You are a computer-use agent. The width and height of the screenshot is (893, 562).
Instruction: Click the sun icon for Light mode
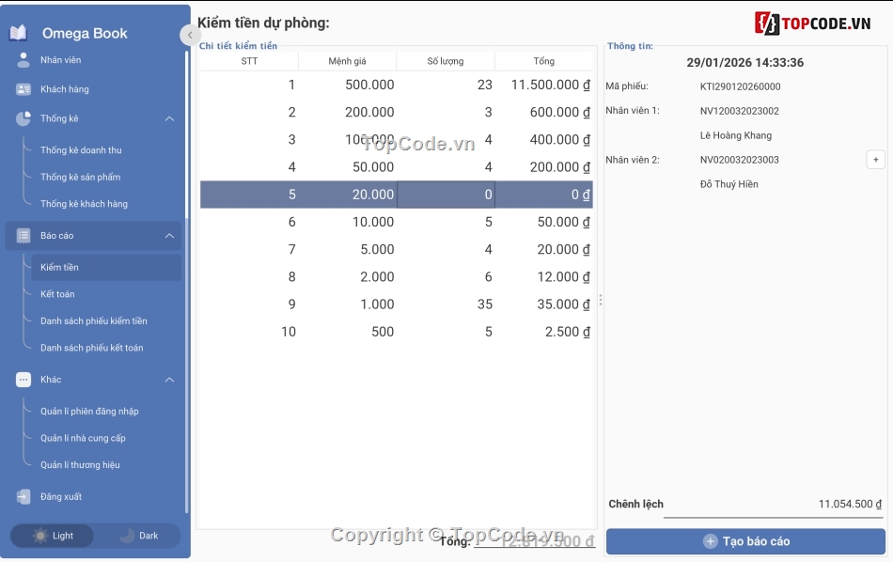[39, 536]
